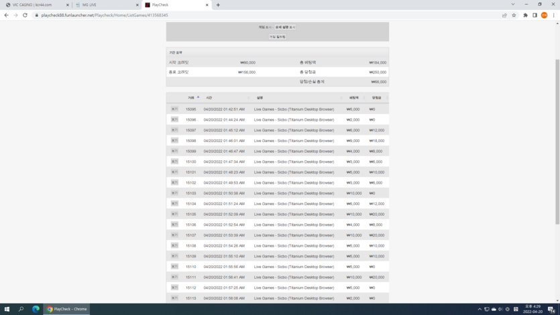
Task: Click the ₩90,000 starting credit value
Action: 247,62
